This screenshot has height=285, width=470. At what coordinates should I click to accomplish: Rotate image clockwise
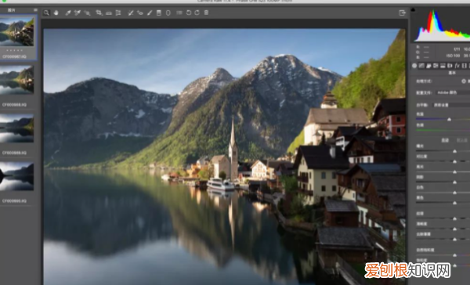[x=197, y=13]
